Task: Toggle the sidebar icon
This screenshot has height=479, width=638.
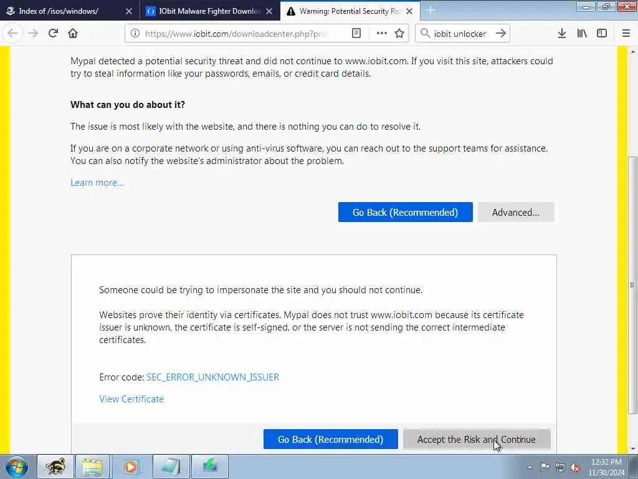Action: click(602, 34)
